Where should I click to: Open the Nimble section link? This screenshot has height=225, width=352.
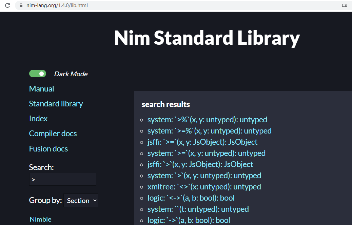click(x=40, y=219)
